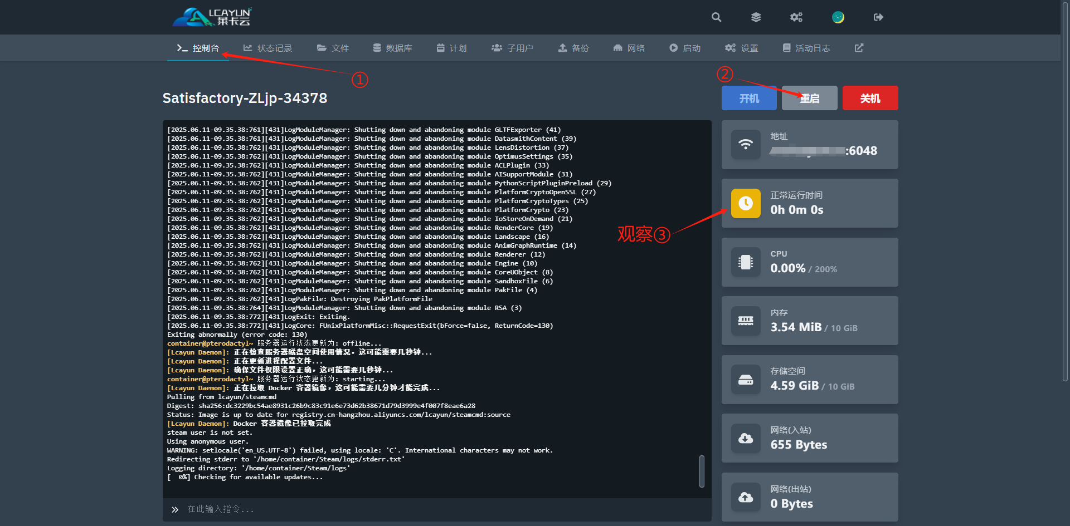Viewport: 1070px width, 526px height.
Task: Click the outbound value 0 Bytes
Action: 791,504
